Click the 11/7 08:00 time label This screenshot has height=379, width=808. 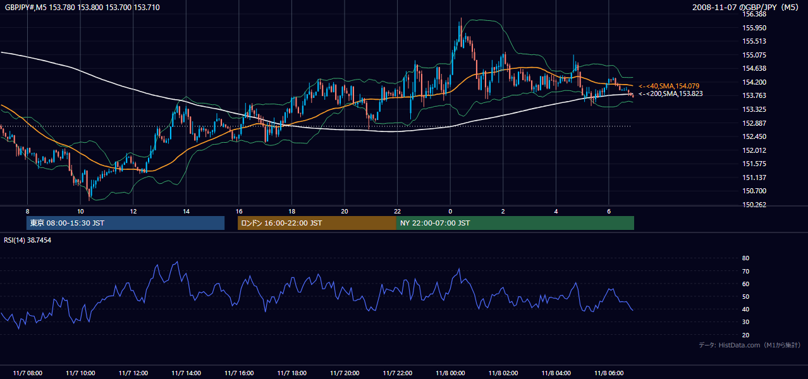[27, 373]
